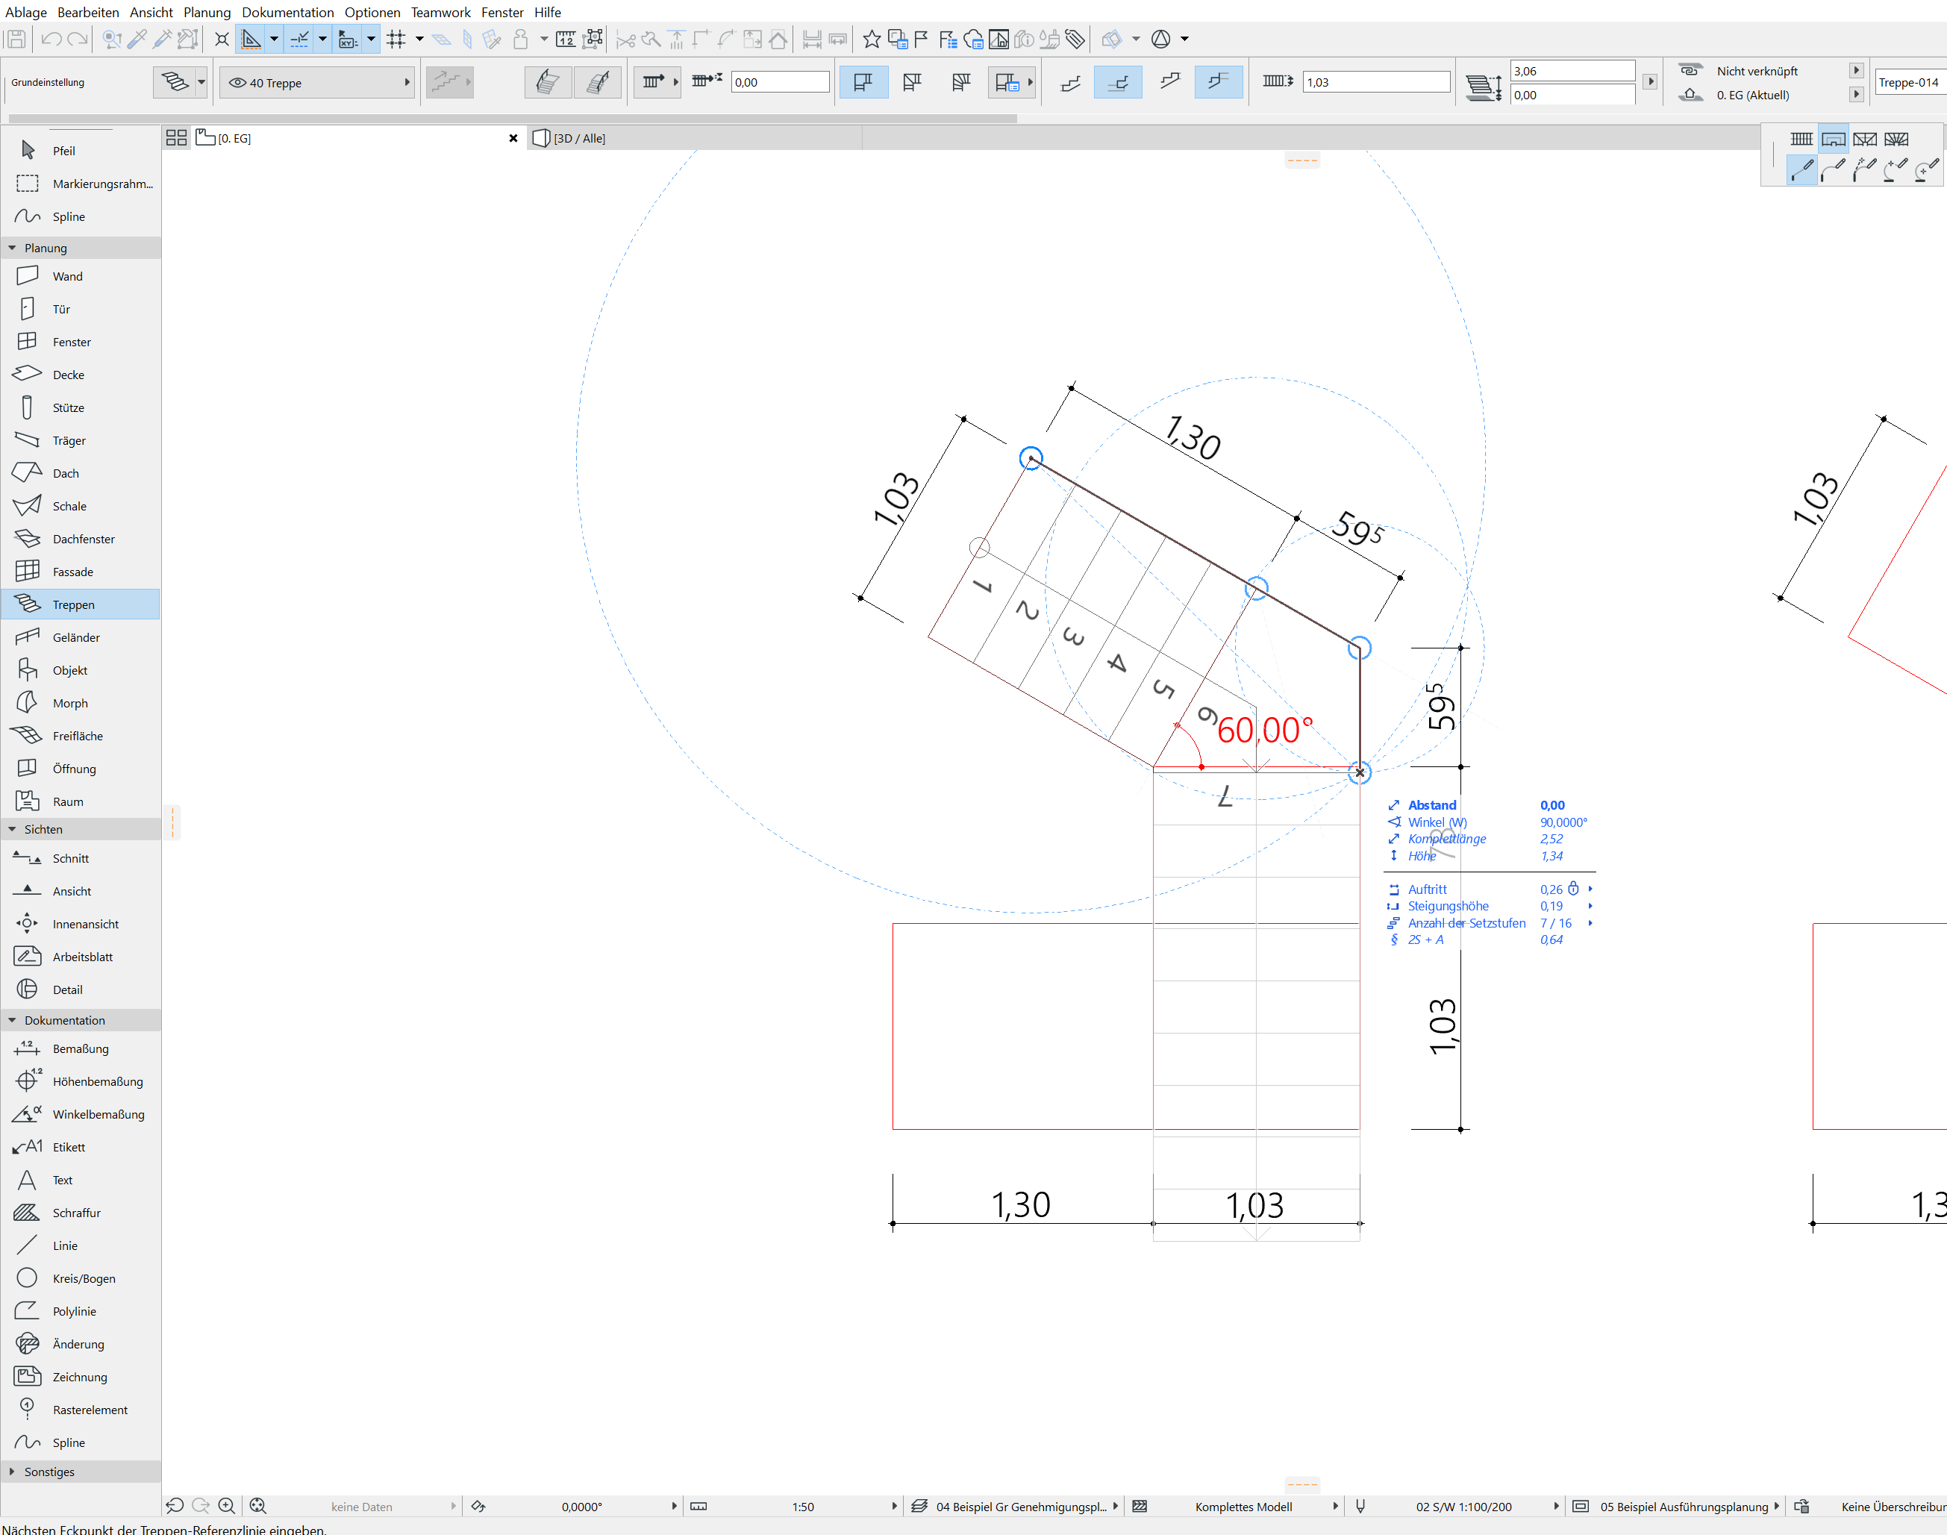Toggle the straight segment input method

click(1801, 170)
